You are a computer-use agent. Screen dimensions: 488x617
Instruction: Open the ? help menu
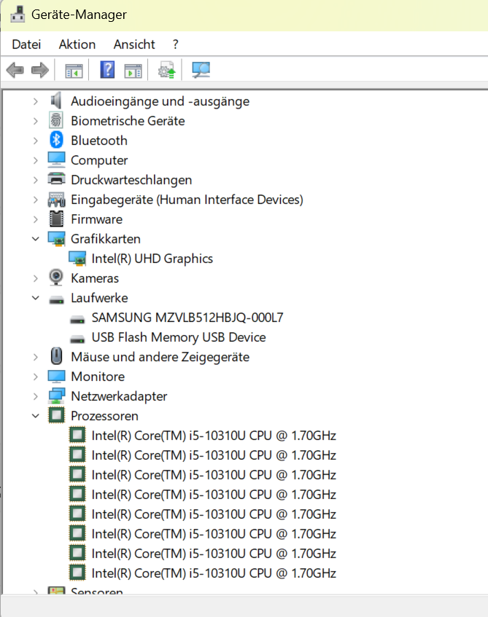coord(175,44)
